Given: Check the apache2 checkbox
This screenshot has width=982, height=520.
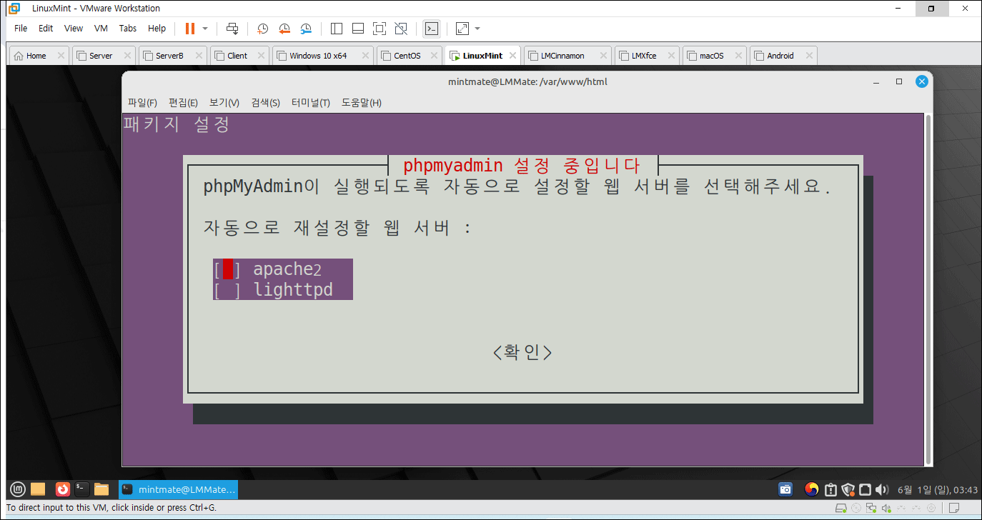Looking at the screenshot, I should point(227,269).
